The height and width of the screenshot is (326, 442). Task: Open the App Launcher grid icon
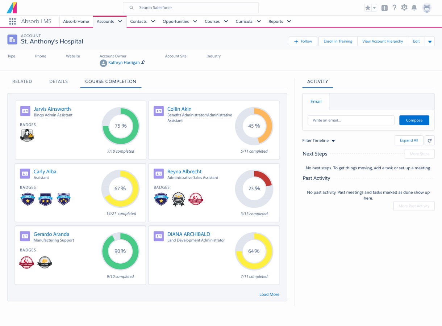(12, 22)
